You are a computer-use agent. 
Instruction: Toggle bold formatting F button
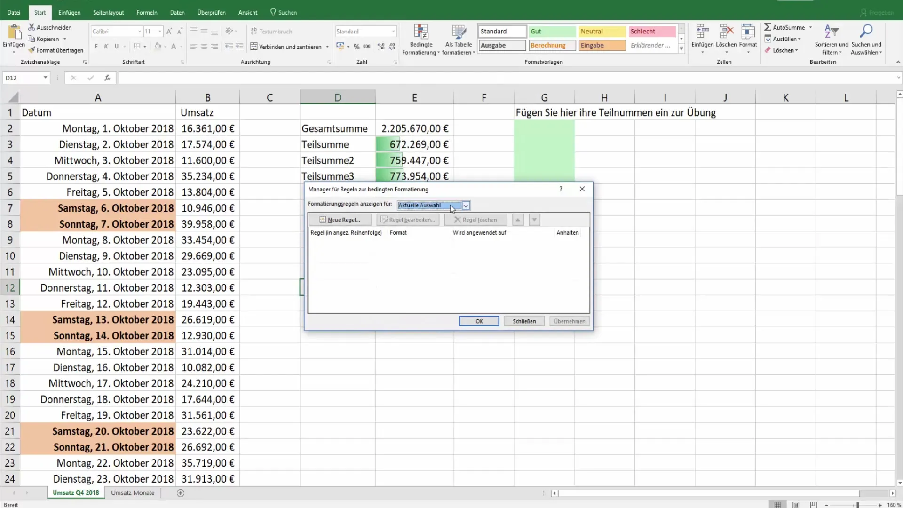[96, 47]
